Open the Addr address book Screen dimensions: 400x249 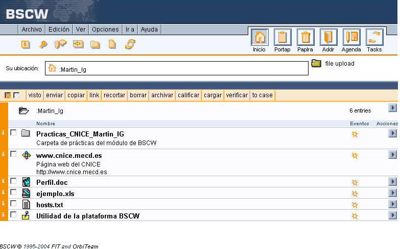[x=328, y=38]
